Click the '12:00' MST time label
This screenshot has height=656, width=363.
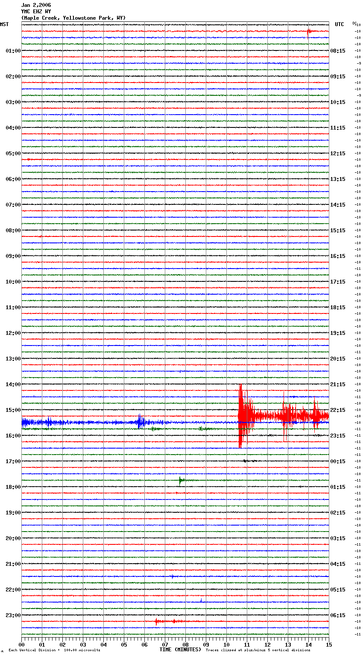(x=13, y=333)
